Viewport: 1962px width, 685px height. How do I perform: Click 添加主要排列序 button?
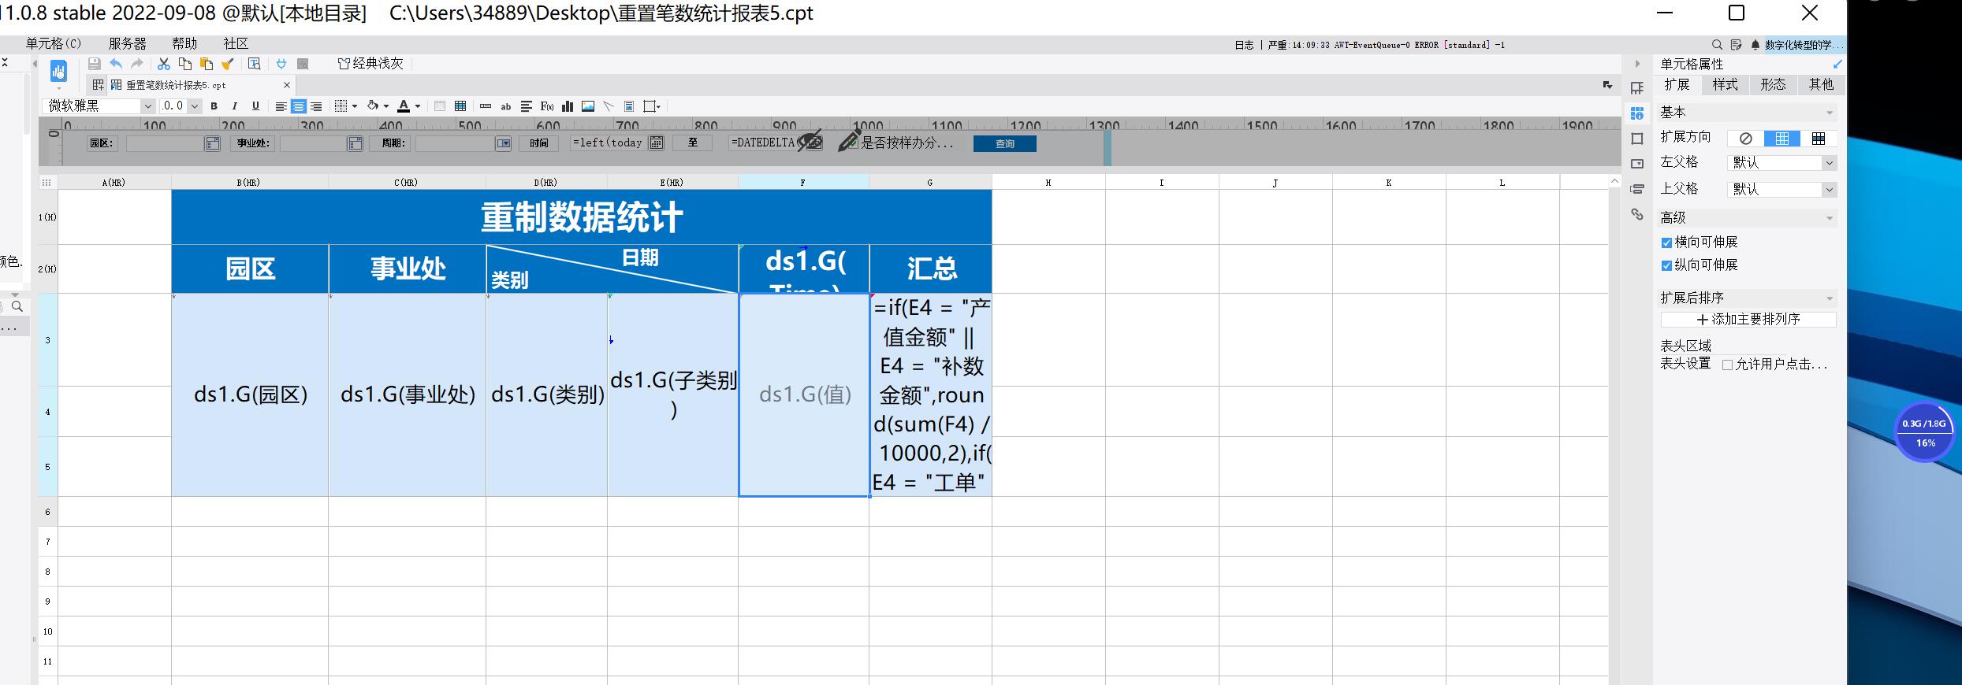pos(1748,320)
